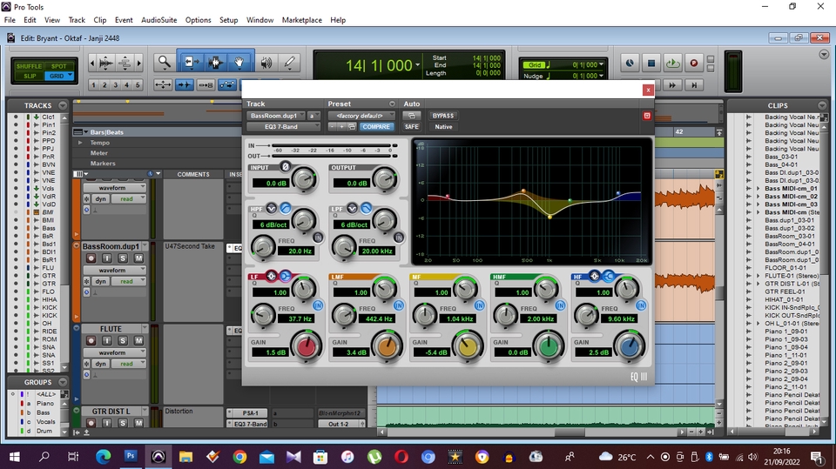Select SPOT edit mode
The width and height of the screenshot is (836, 469).
[59, 66]
